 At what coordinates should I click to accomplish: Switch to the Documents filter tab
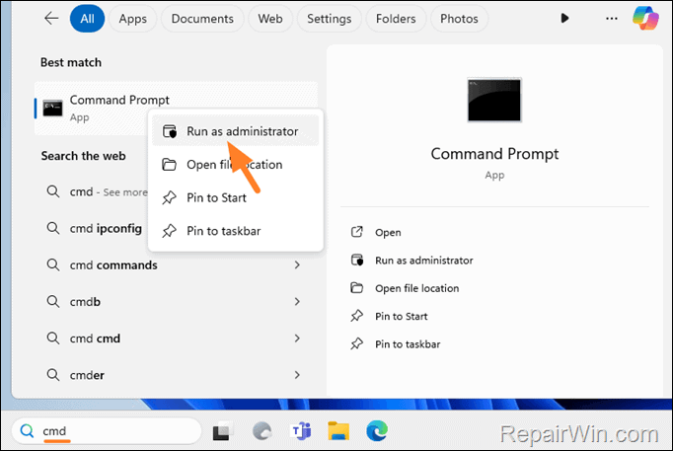202,19
